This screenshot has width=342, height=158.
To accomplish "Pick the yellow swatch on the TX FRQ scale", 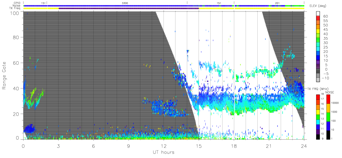I will coord(318,112).
